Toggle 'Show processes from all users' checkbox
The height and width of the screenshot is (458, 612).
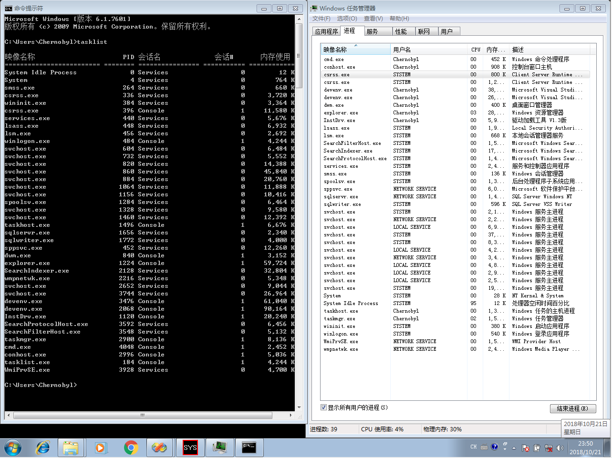coord(323,407)
